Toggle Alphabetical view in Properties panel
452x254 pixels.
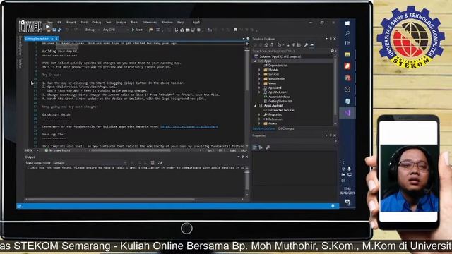click(x=261, y=147)
